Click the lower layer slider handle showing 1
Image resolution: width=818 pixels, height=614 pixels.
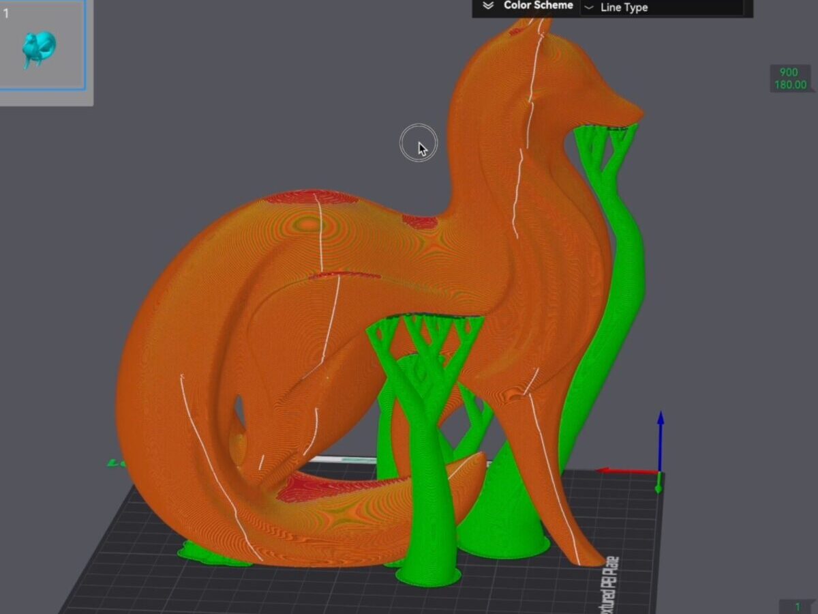(x=798, y=606)
